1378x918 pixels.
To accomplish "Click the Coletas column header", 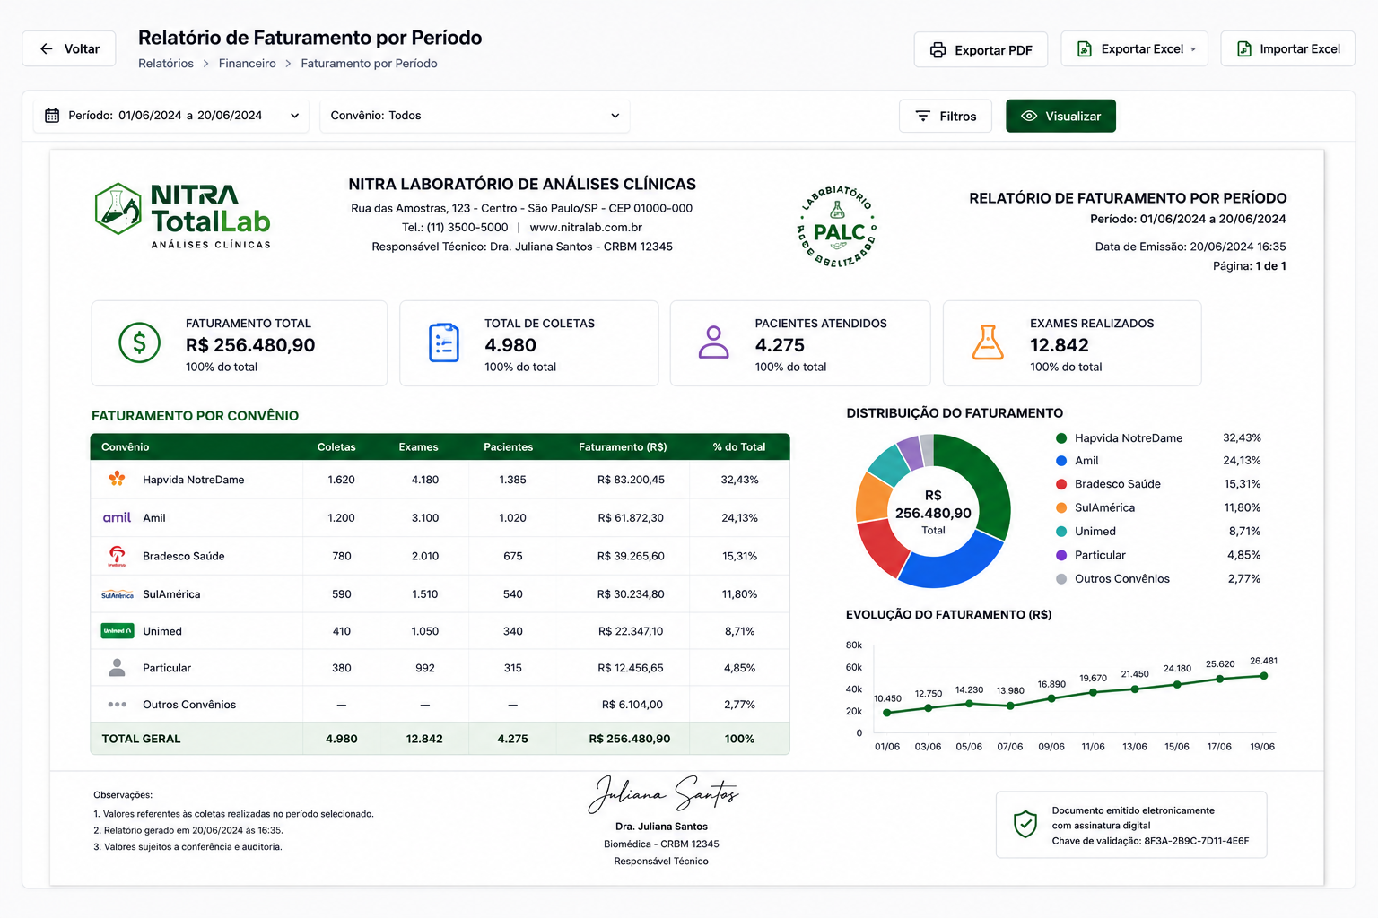I will point(336,447).
